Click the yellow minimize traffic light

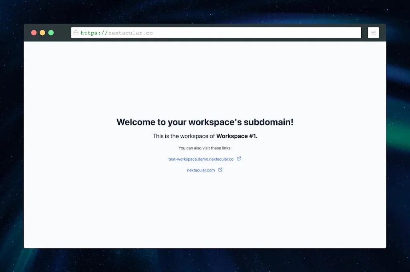pyautogui.click(x=42, y=32)
